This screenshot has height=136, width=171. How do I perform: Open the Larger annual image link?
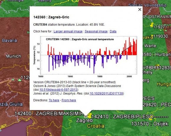68,31
